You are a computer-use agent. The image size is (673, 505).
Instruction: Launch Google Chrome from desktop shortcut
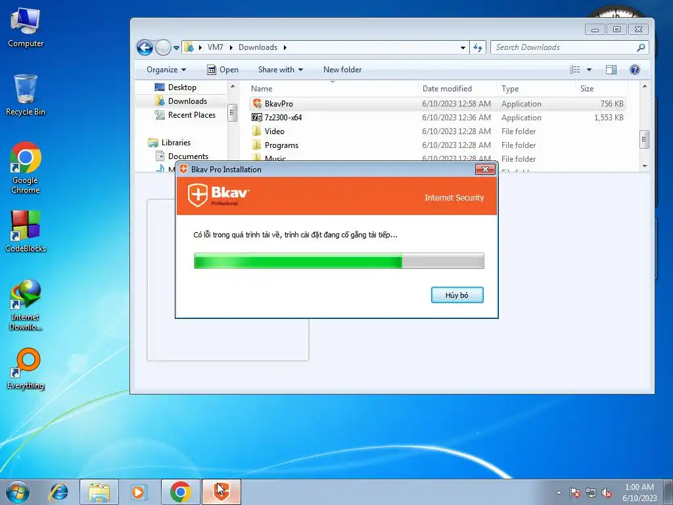pos(26,168)
